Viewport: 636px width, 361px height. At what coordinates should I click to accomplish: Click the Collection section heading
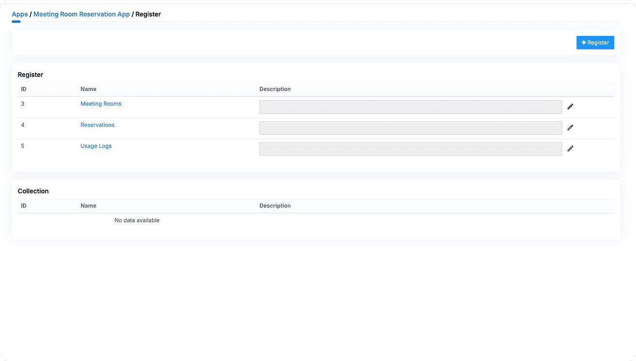[x=33, y=191]
